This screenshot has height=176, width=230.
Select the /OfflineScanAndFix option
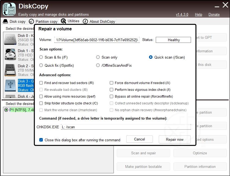[98, 65]
